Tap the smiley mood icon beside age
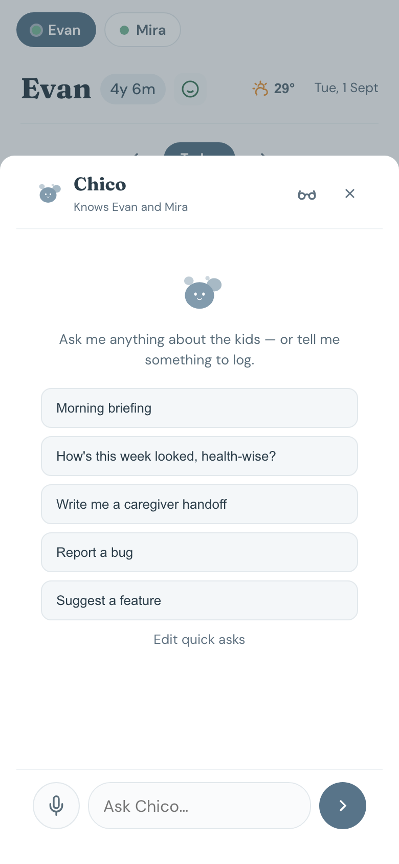This screenshot has height=864, width=399. (190, 89)
